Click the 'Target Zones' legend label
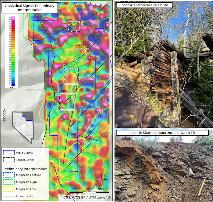The width and height of the screenshot is (213, 202). tap(25, 160)
